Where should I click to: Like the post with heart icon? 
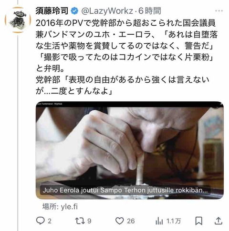click(119, 221)
